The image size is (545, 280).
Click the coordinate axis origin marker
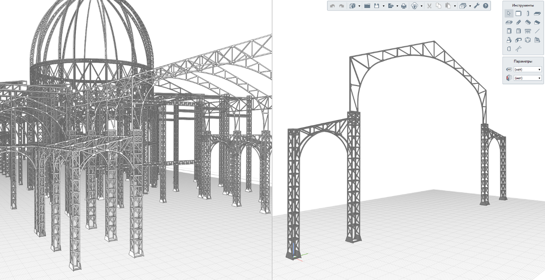(x=294, y=257)
